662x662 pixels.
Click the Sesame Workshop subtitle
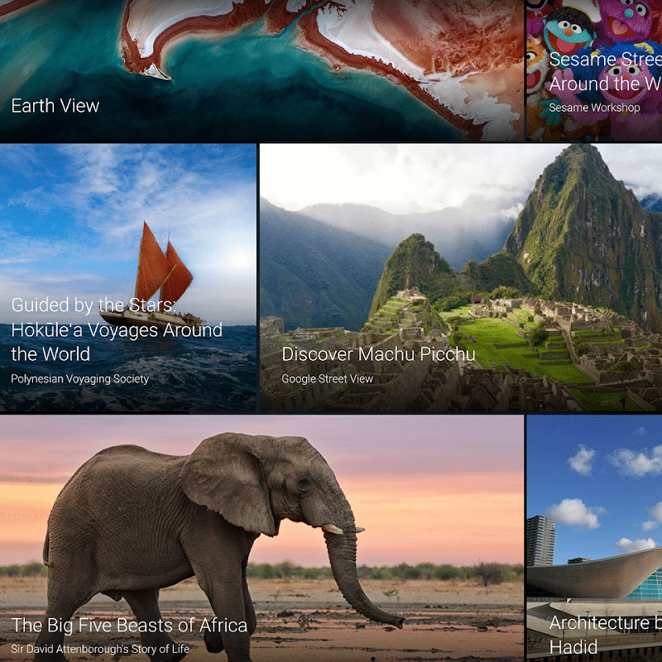[x=594, y=108]
